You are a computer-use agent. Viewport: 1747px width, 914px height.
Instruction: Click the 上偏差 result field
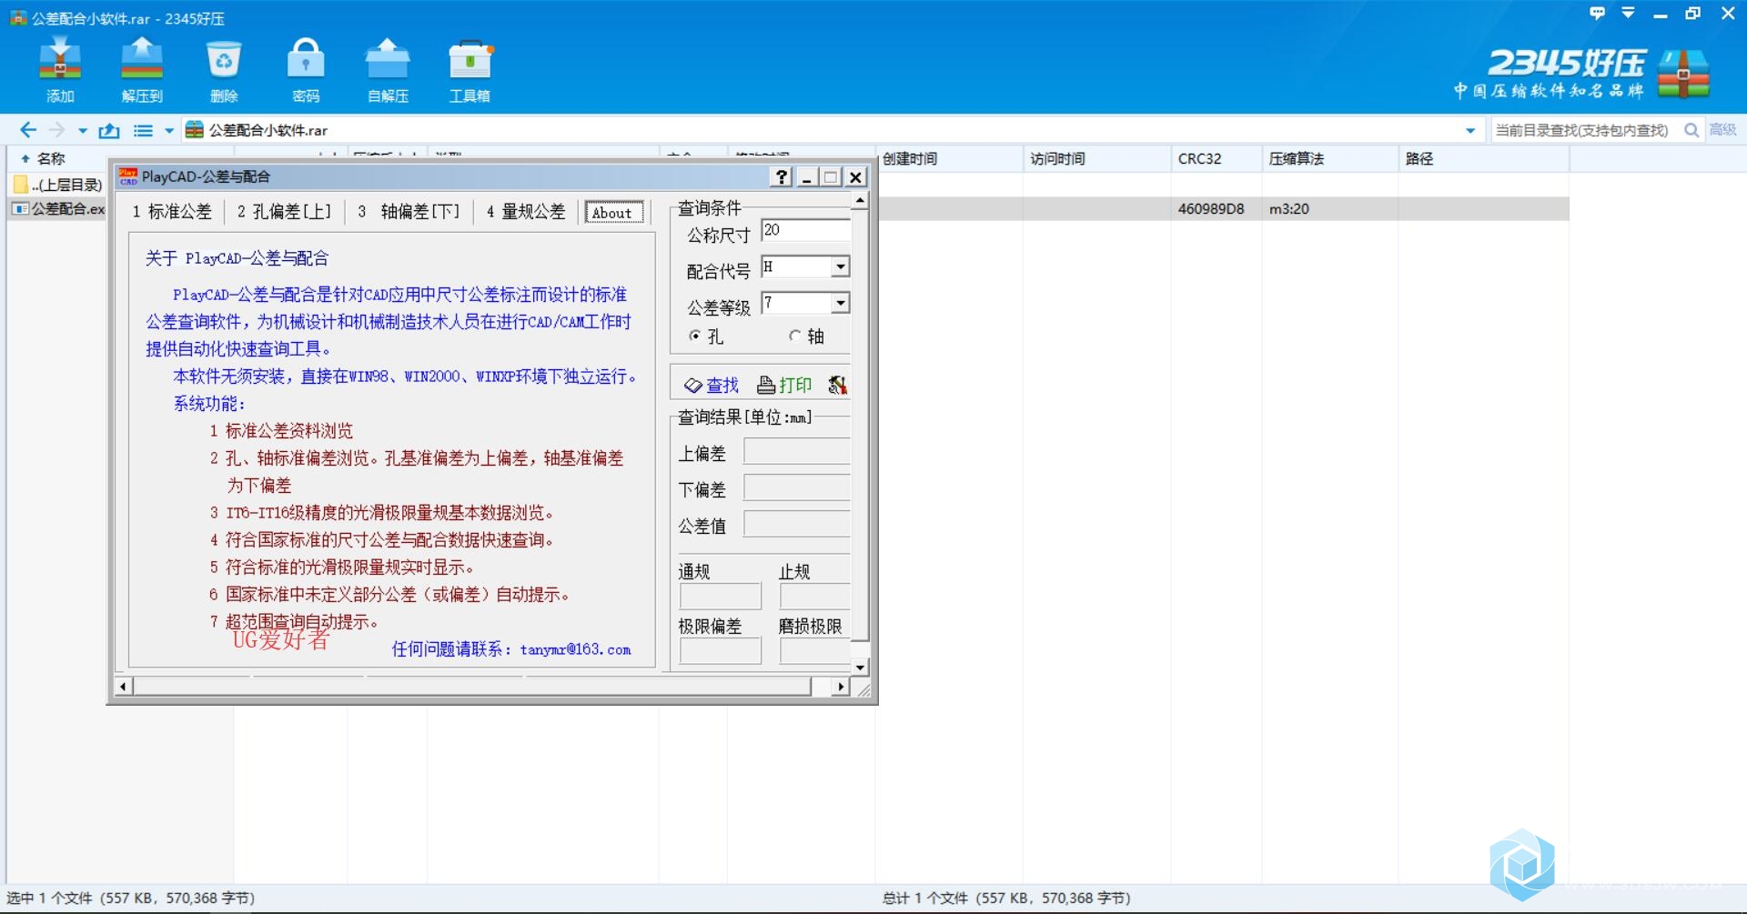click(x=797, y=452)
